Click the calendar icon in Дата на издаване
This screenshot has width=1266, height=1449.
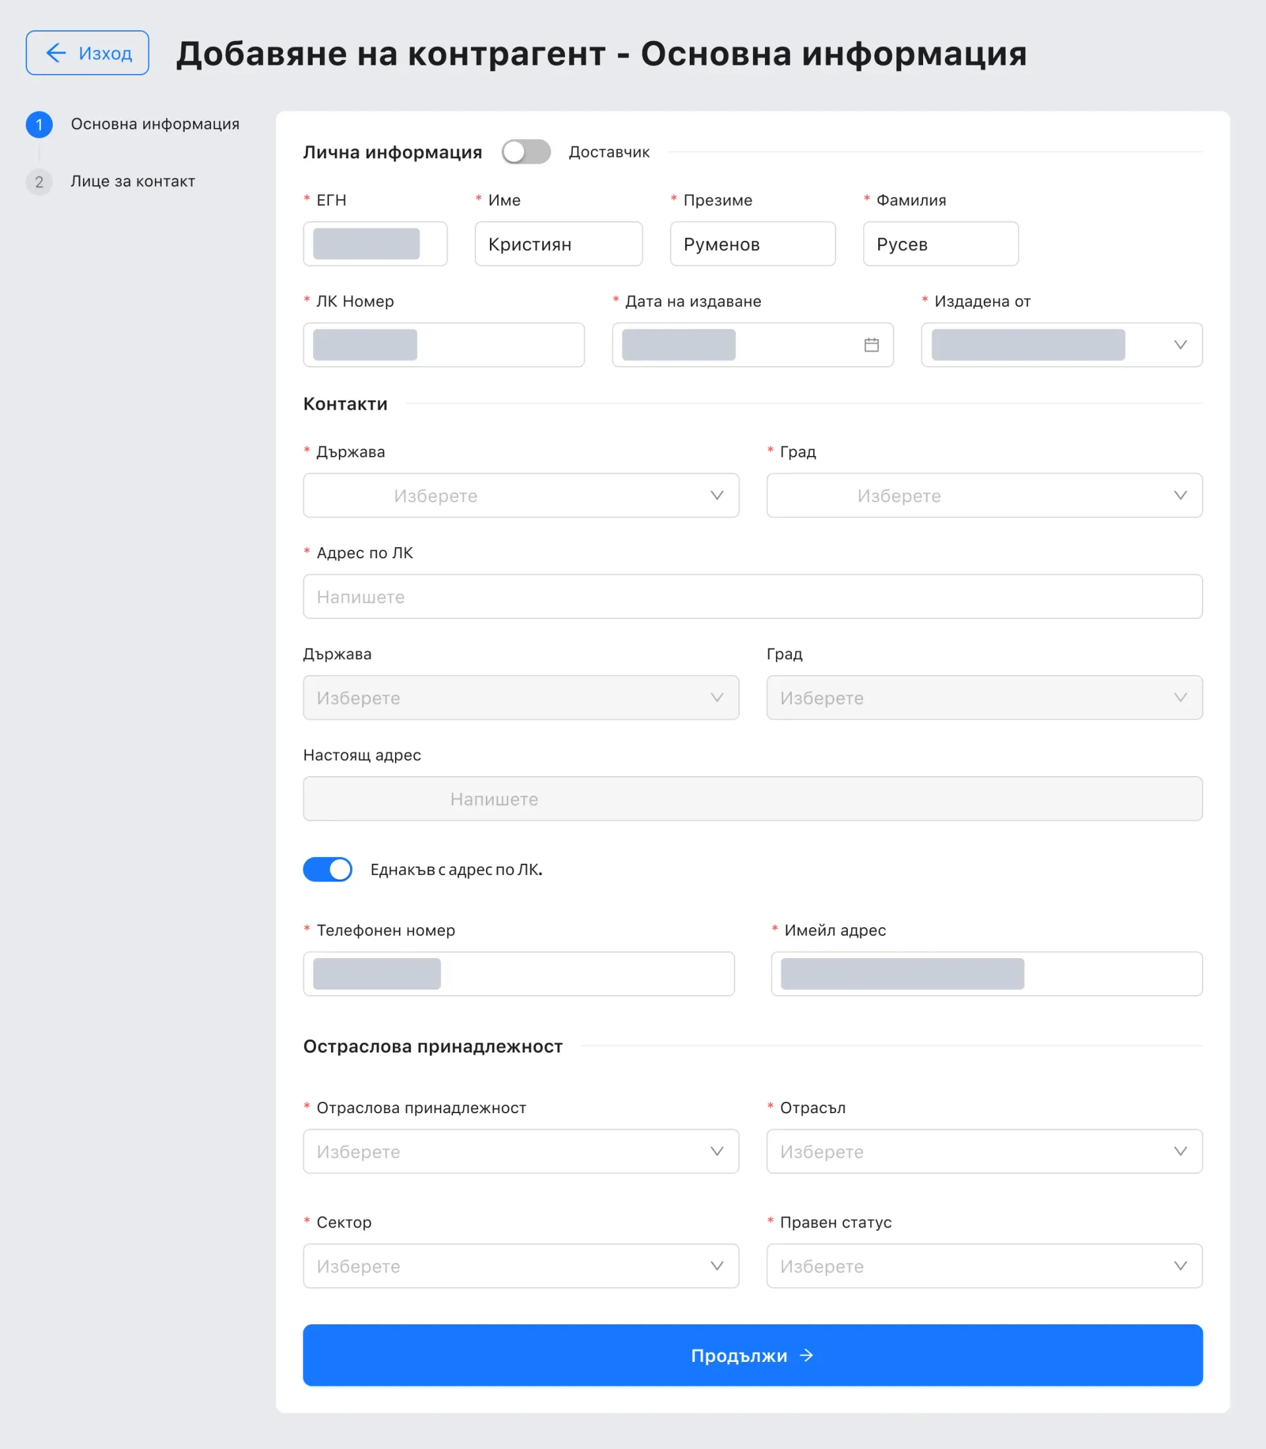pos(871,345)
